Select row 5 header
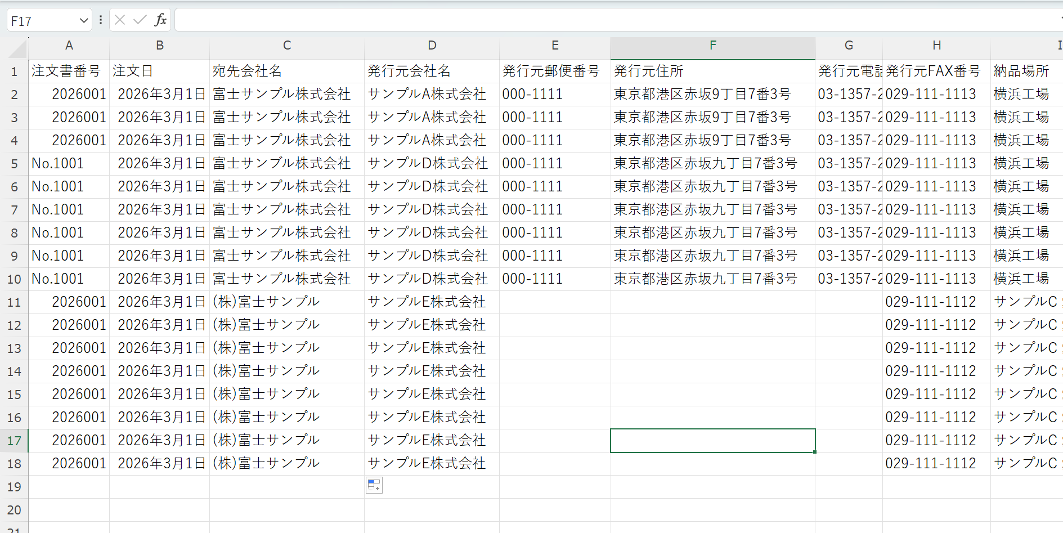Image resolution: width=1063 pixels, height=533 pixels. (x=15, y=164)
